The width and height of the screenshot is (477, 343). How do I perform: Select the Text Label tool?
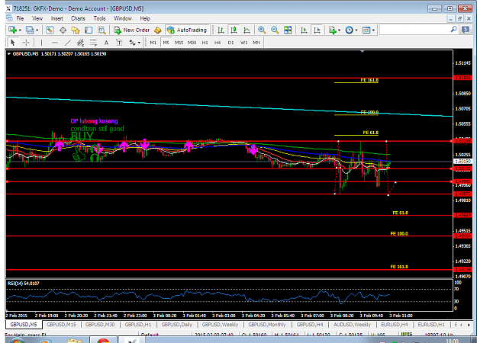pyautogui.click(x=119, y=43)
